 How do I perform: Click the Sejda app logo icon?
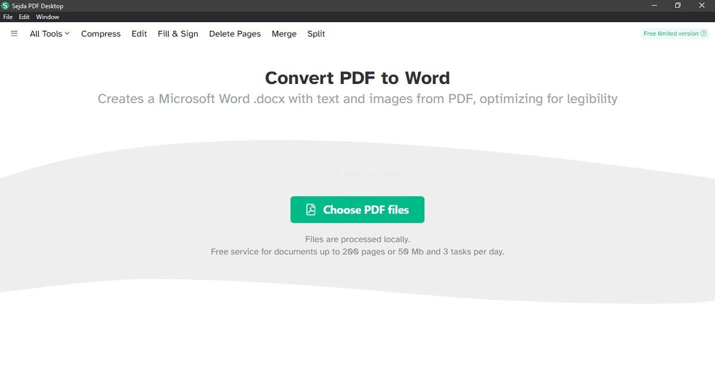pyautogui.click(x=5, y=5)
